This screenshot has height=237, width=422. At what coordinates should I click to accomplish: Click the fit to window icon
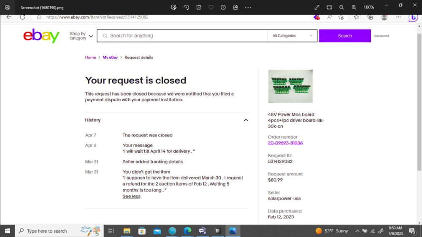(x=329, y=8)
